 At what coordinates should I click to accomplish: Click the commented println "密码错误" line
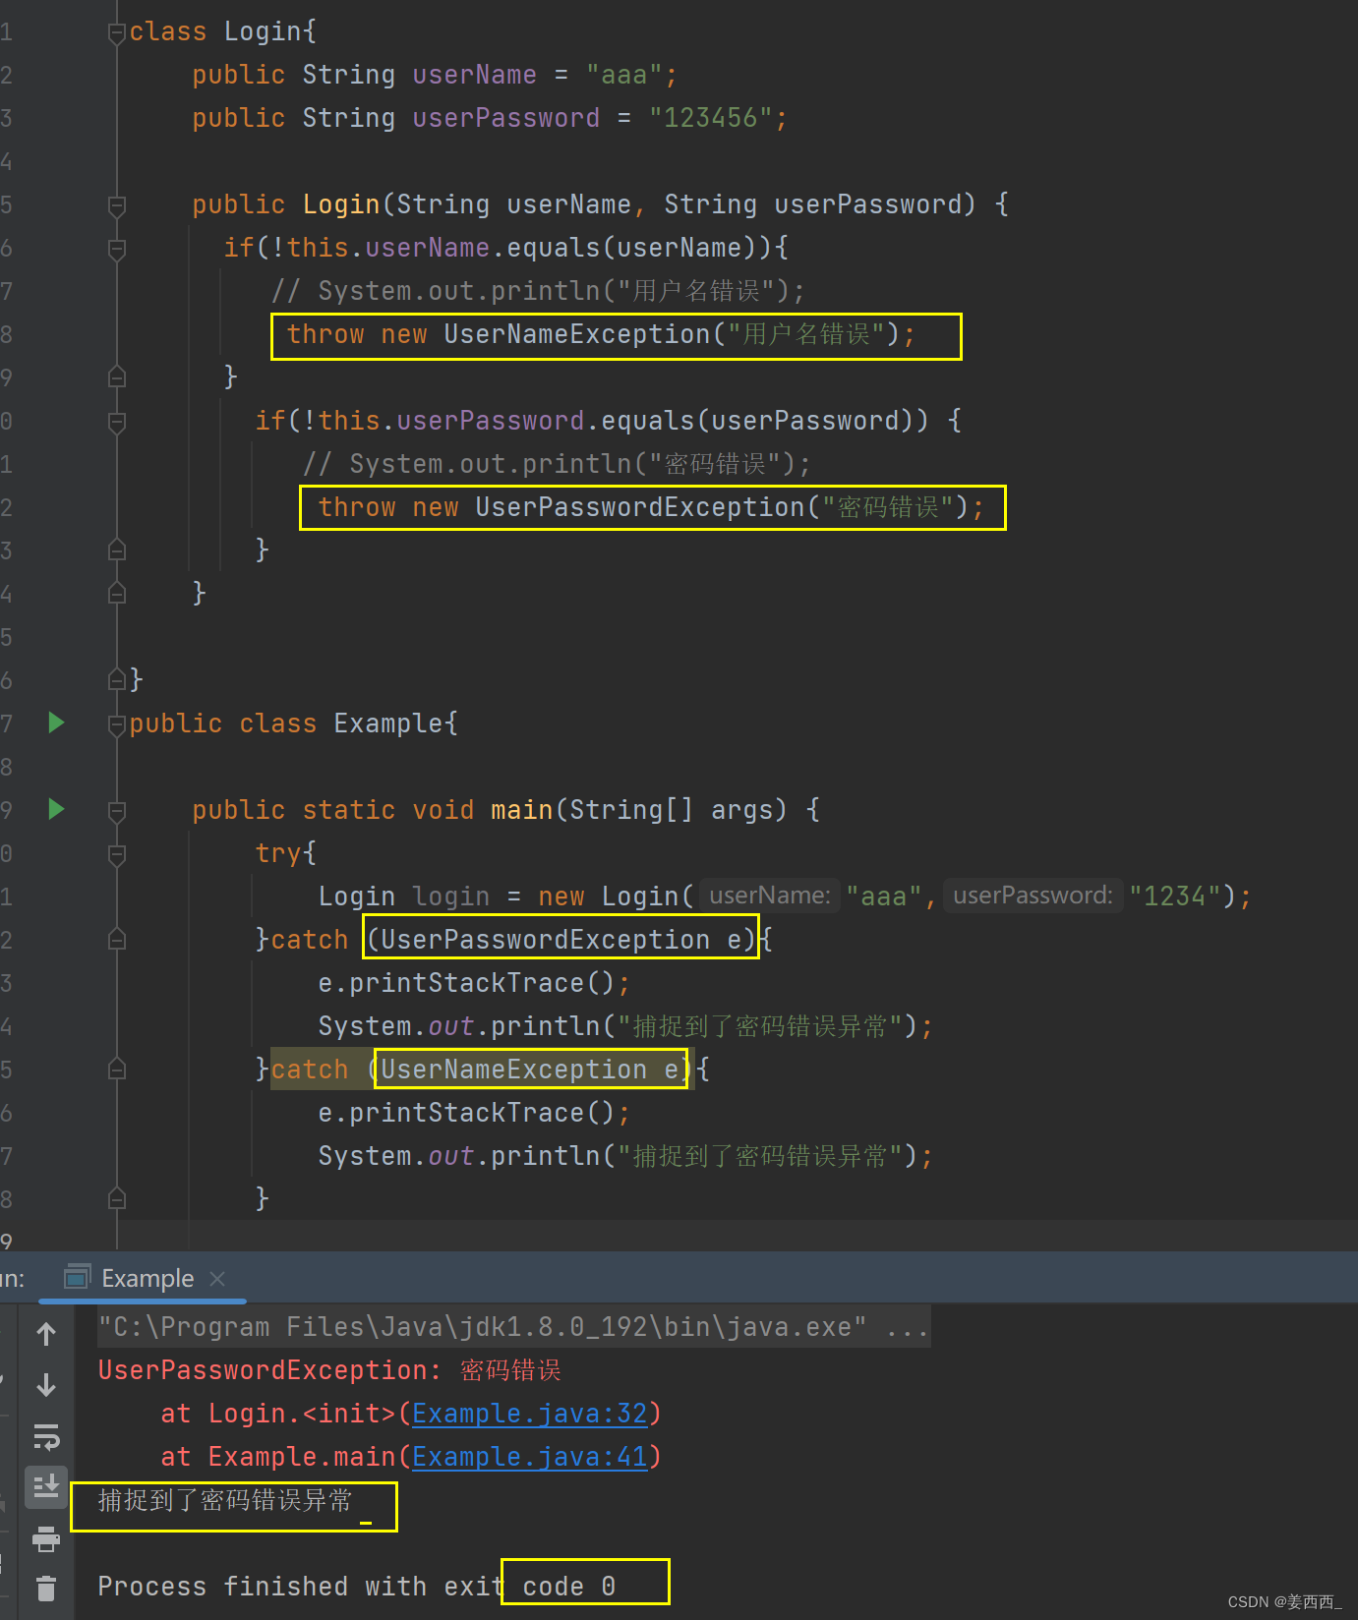pyautogui.click(x=557, y=464)
